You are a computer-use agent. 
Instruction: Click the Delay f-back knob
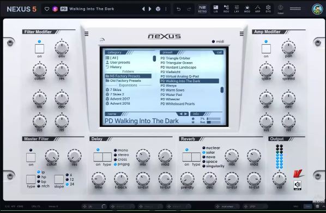click(x=121, y=179)
